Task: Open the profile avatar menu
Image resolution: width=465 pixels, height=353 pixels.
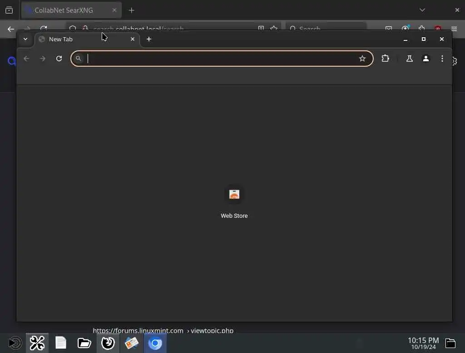Action: pos(426,59)
